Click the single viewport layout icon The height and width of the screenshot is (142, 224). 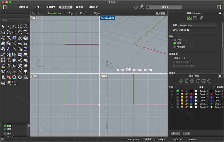pos(39,13)
